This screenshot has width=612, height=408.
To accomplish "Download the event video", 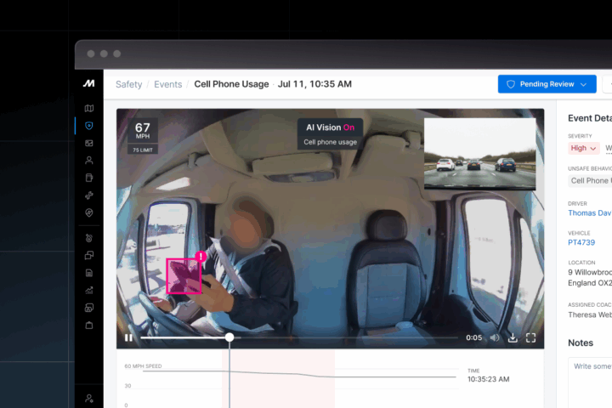I will point(513,337).
